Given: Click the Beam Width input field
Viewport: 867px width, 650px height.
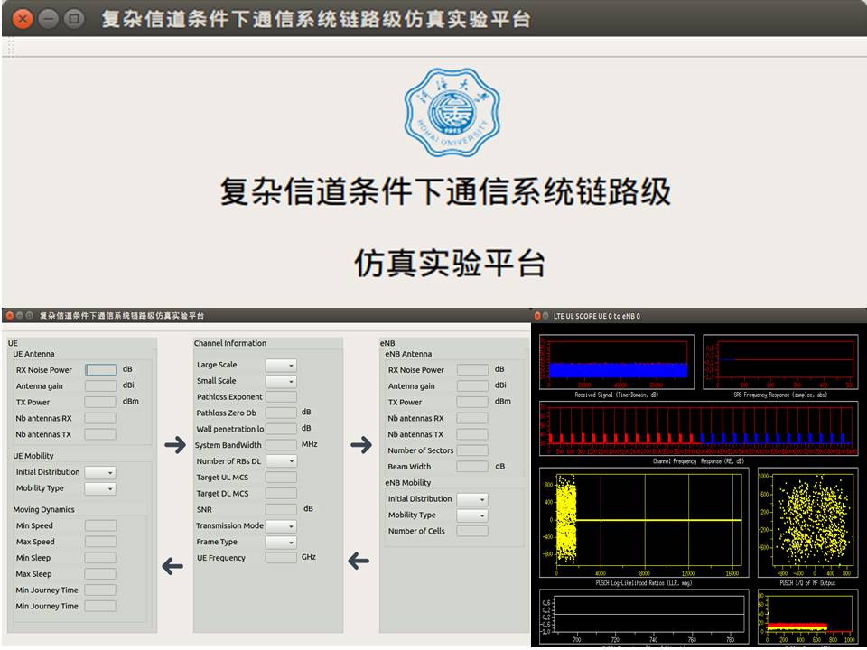Looking at the screenshot, I should click(472, 466).
